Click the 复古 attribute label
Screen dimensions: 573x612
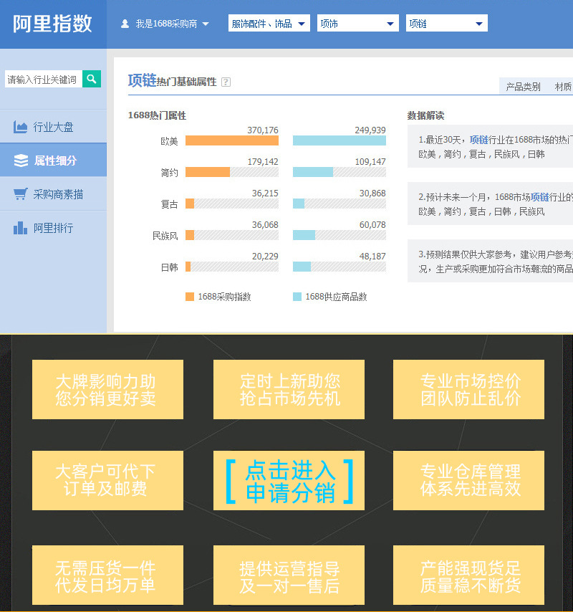169,204
